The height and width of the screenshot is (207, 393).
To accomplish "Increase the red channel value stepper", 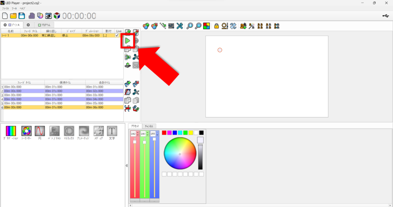I will (x=138, y=133).
